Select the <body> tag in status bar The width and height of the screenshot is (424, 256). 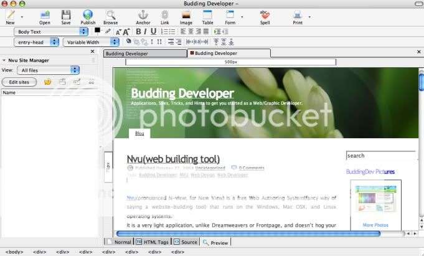(x=14, y=252)
